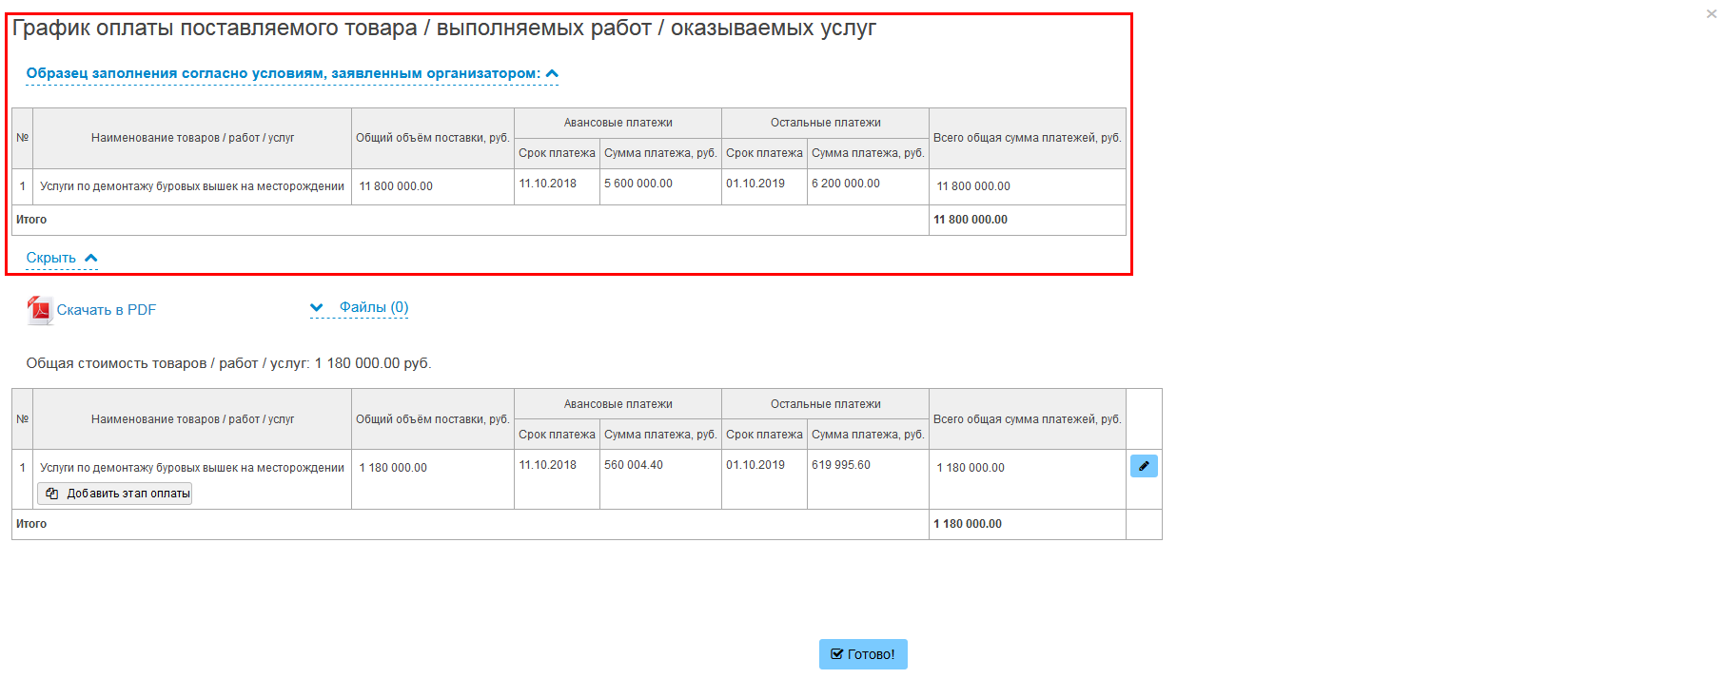The image size is (1726, 698).
Task: Click the pencil edit icon in row 1
Action: pos(1144,466)
